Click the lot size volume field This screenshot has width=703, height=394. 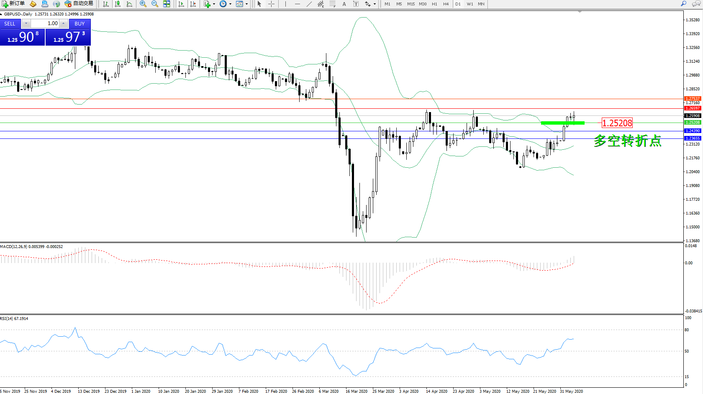point(46,23)
